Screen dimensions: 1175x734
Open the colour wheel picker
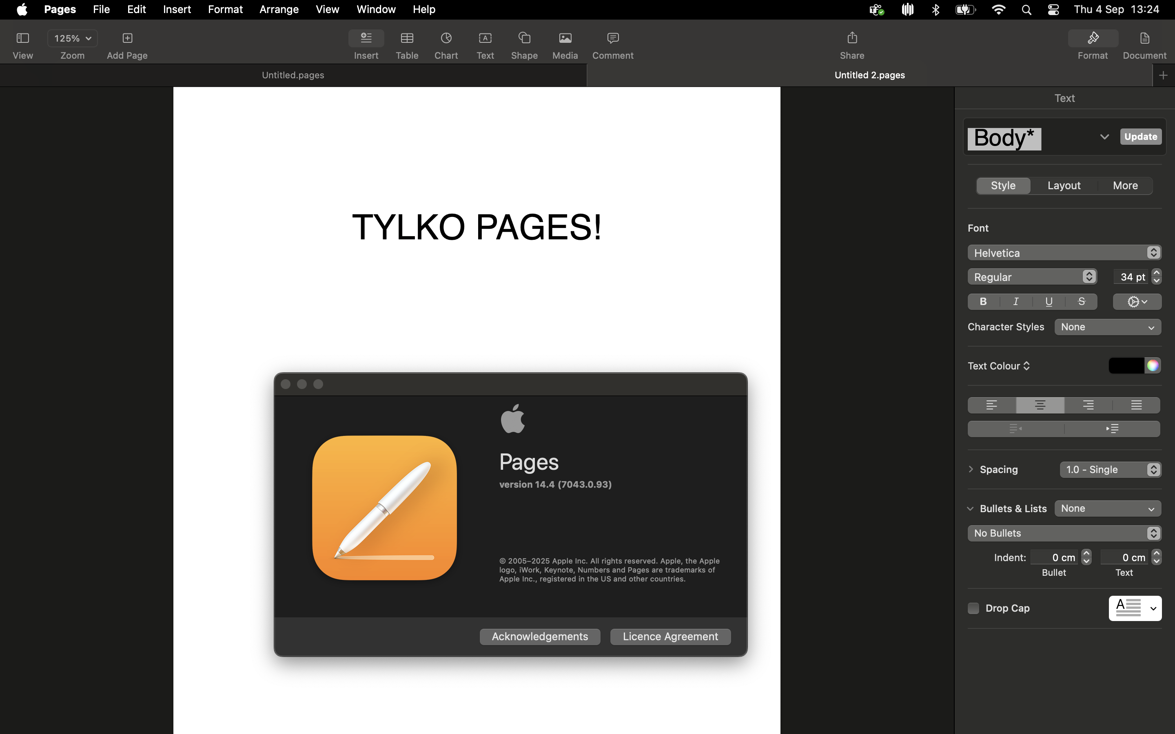(x=1153, y=365)
